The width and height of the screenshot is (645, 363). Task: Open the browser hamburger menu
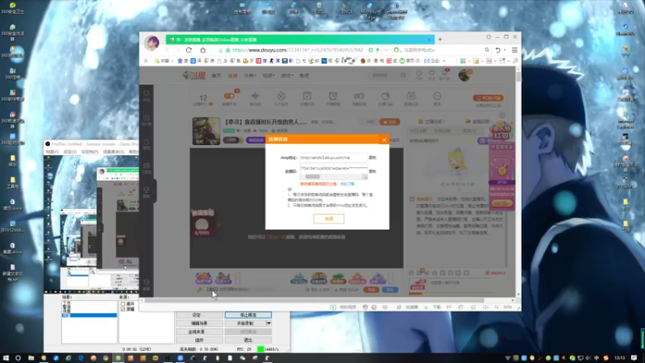click(514, 50)
